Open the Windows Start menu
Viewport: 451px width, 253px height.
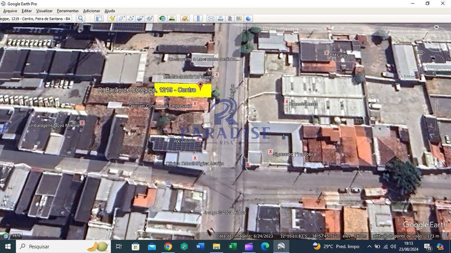tap(8, 246)
